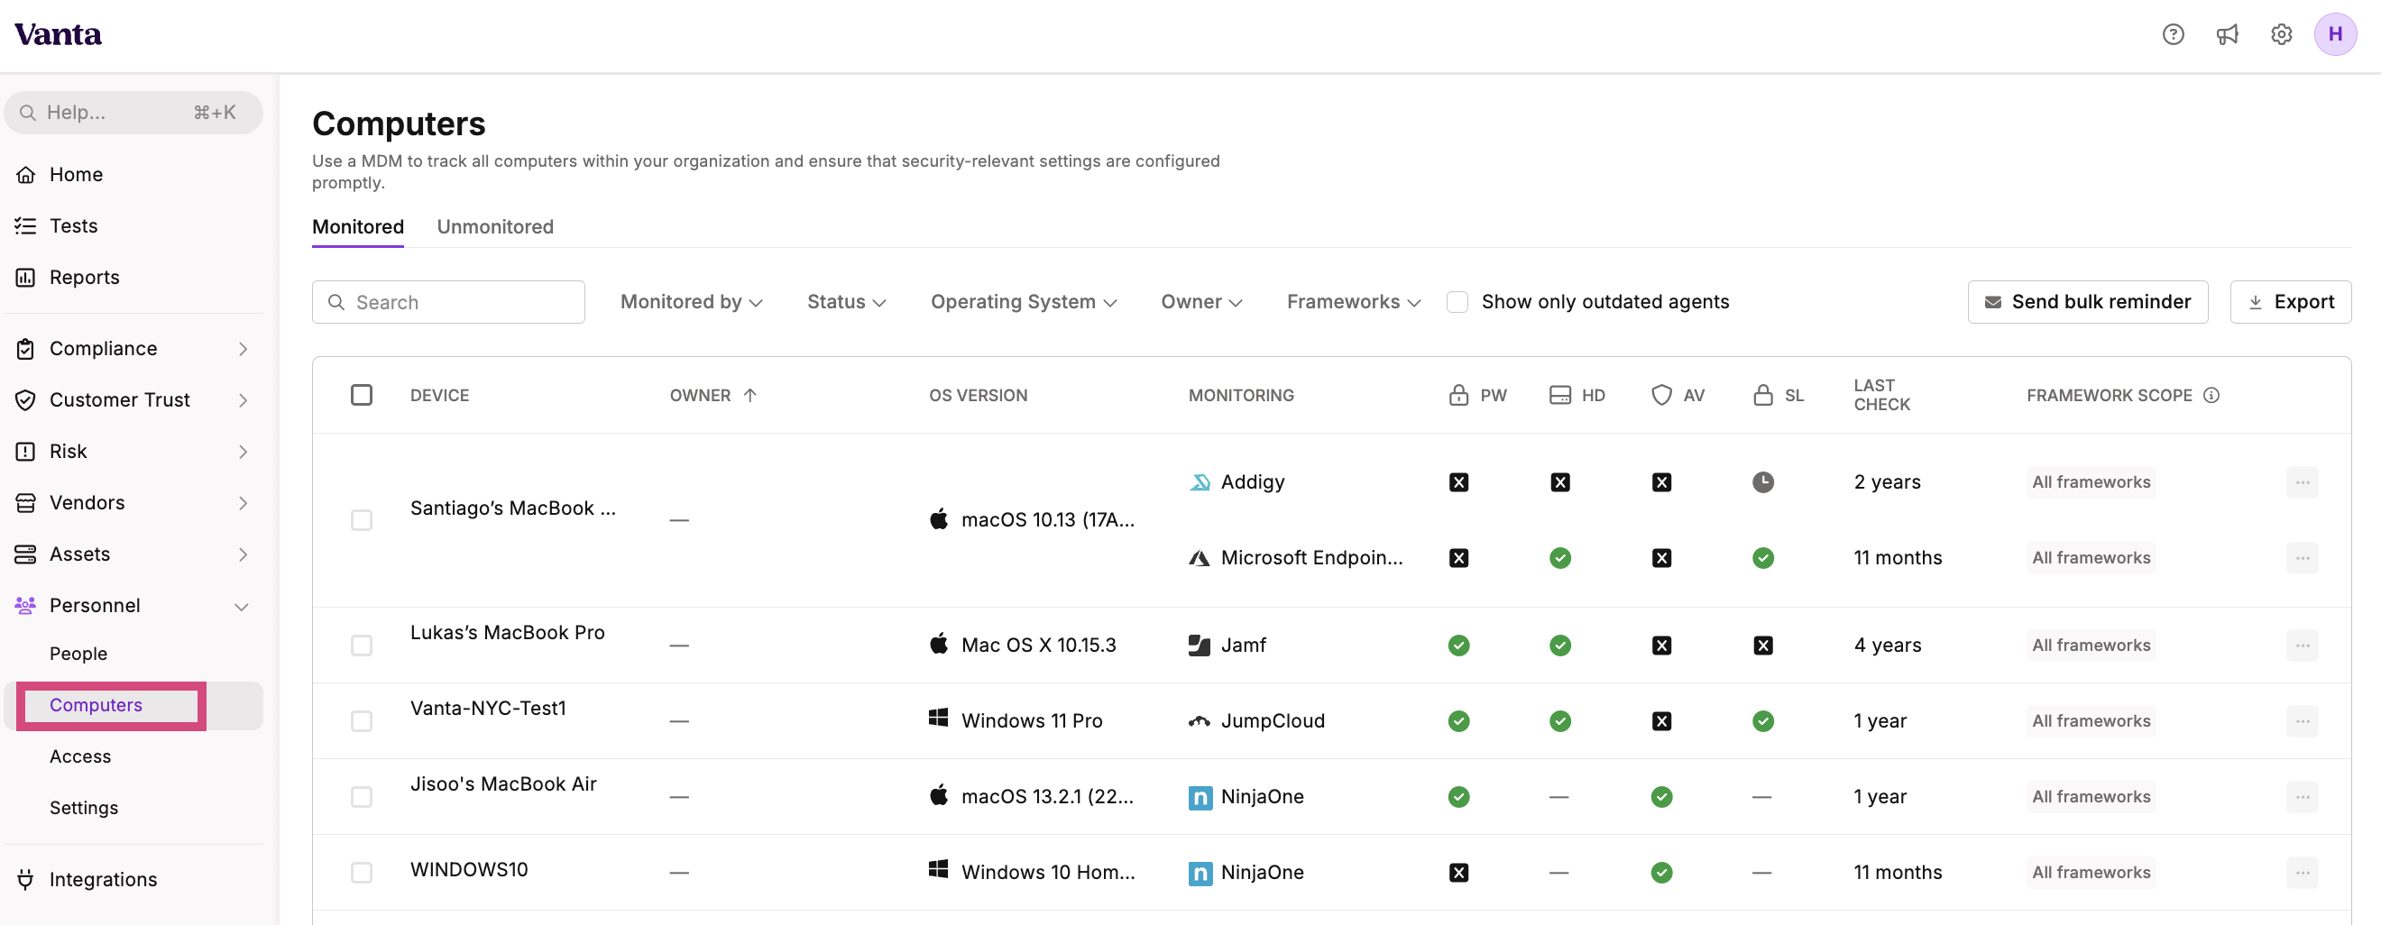The width and height of the screenshot is (2381, 925).
Task: Click the All frameworks tag for NinjaOne WINDOWS10
Action: click(2091, 873)
